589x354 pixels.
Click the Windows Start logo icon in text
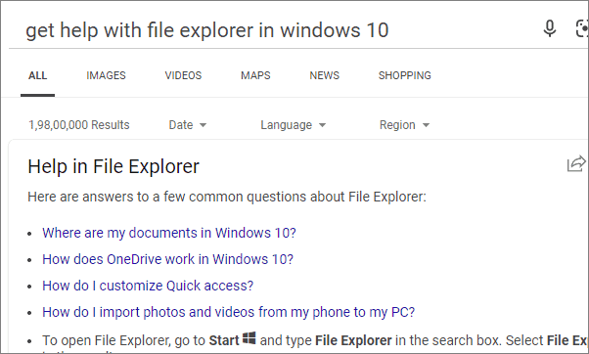249,338
